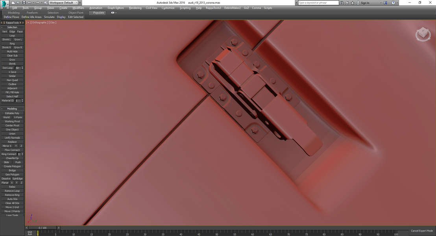The image size is (436, 236).
Task: Click the Subscription Center satellite icon
Action: pyautogui.click(x=347, y=3)
